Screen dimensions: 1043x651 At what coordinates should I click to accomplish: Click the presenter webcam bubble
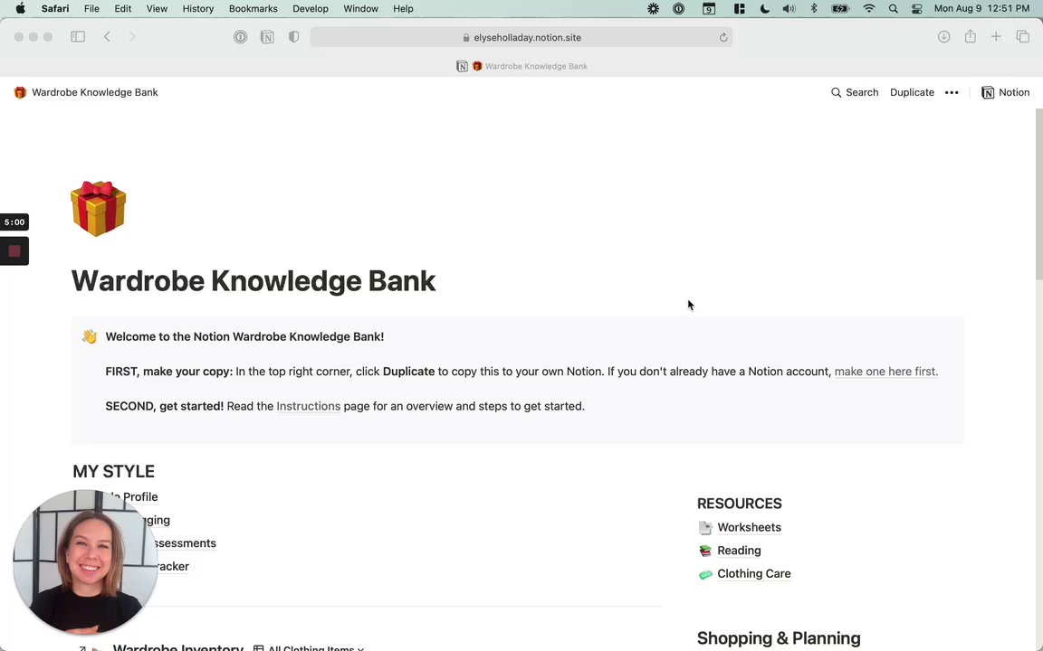(x=85, y=562)
